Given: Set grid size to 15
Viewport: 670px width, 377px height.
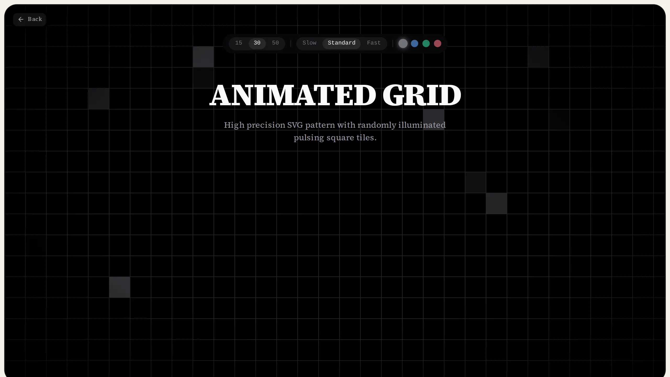Looking at the screenshot, I should (239, 43).
